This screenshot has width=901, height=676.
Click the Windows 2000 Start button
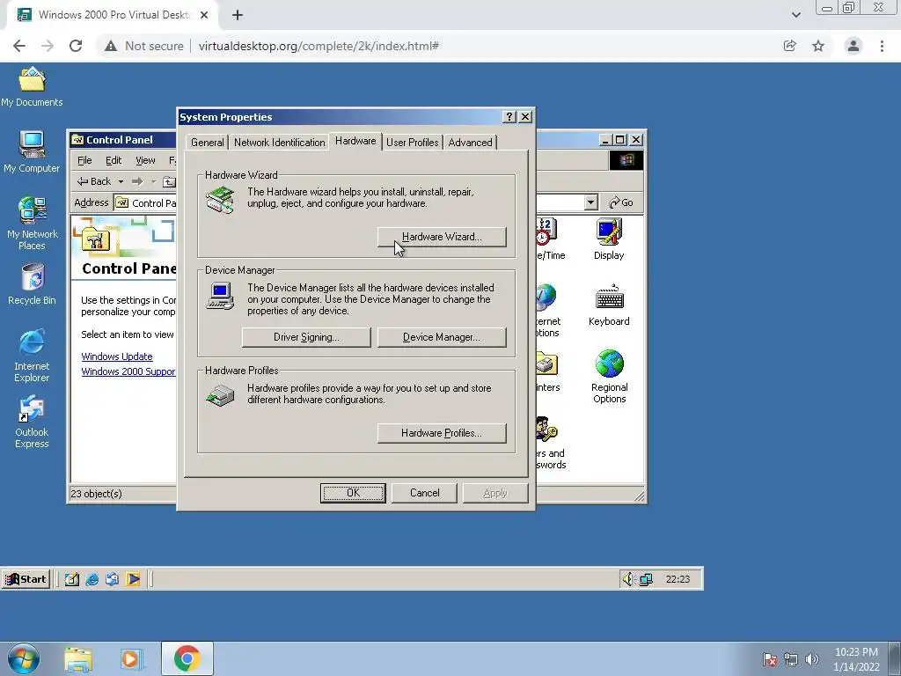click(26, 579)
